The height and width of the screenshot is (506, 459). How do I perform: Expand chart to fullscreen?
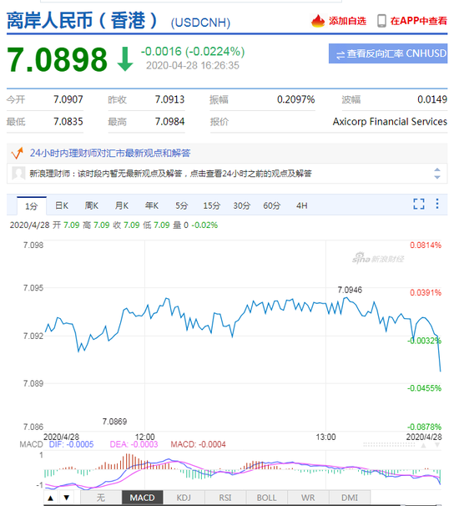pos(419,204)
